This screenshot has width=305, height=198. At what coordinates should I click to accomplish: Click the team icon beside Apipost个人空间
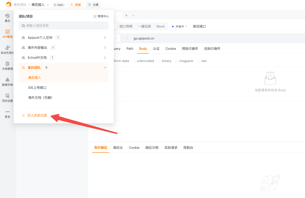point(23,38)
